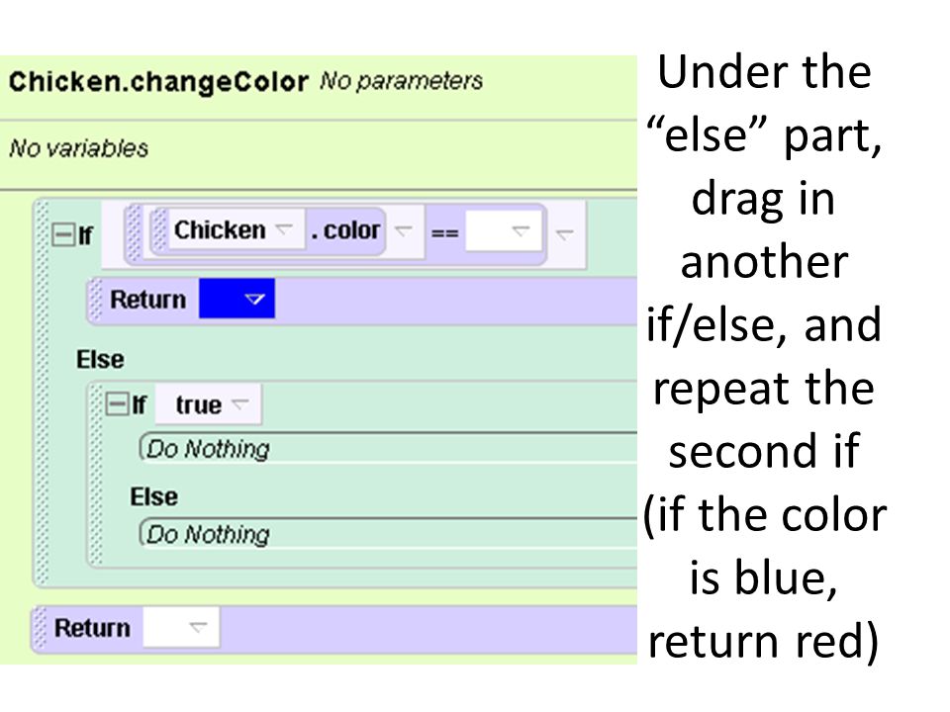
Task: Click the blue Return color swatch
Action: point(237,299)
